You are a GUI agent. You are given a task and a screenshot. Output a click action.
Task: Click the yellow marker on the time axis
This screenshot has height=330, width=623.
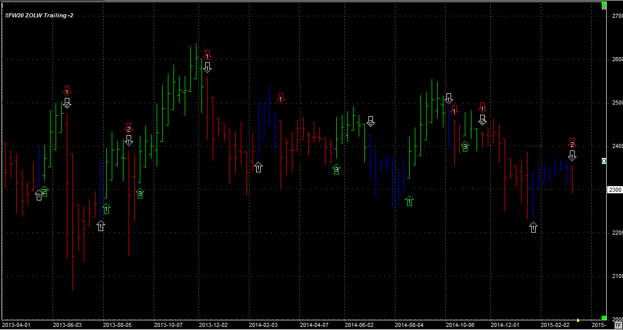[x=578, y=320]
